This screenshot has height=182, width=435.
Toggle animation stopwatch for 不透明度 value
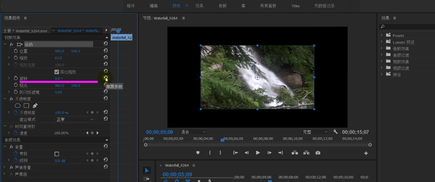(16, 112)
